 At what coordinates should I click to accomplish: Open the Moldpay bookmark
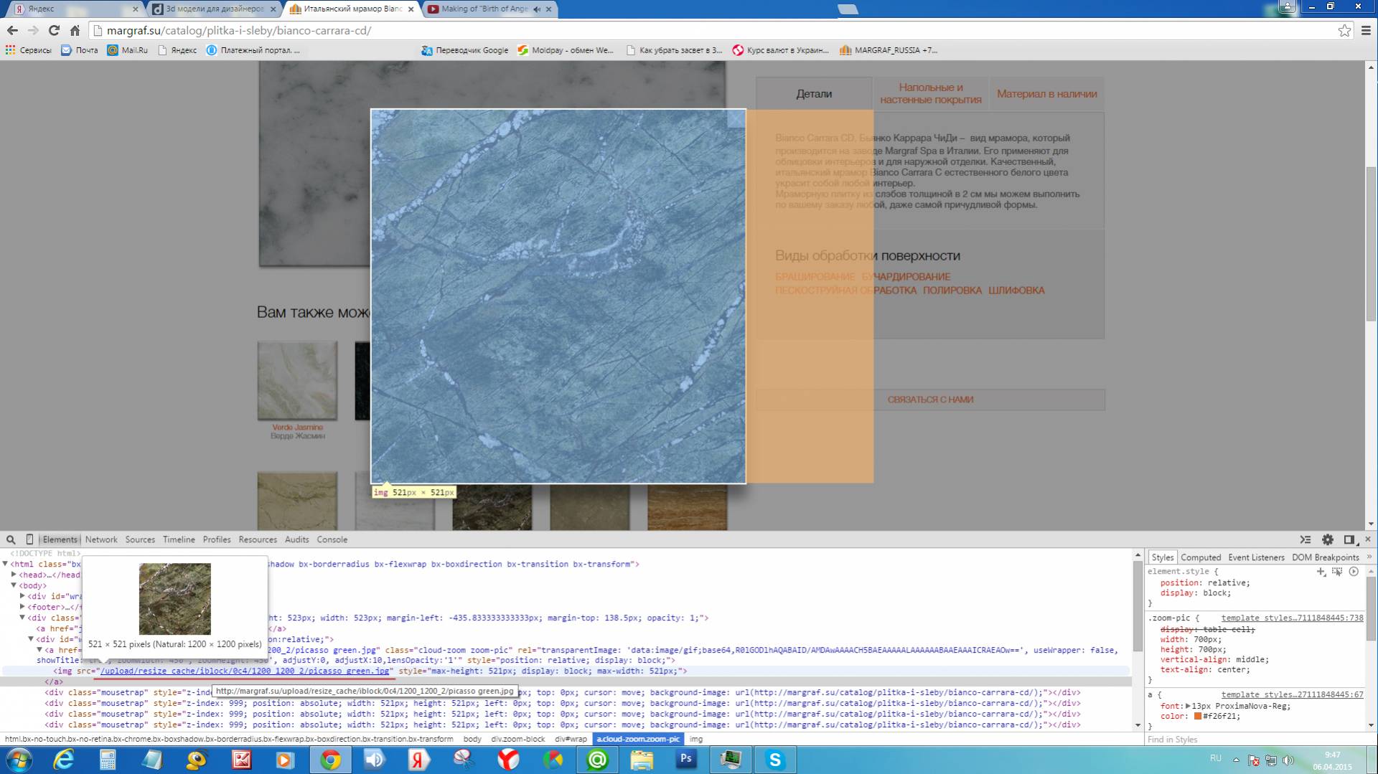[x=566, y=50]
